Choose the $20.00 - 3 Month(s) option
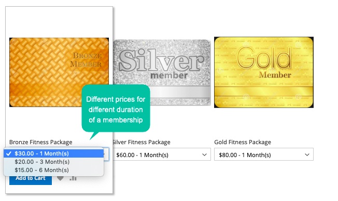 [54, 162]
